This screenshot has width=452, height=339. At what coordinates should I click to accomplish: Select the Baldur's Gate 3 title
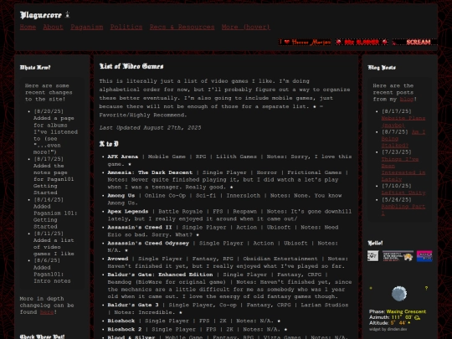[x=133, y=305]
